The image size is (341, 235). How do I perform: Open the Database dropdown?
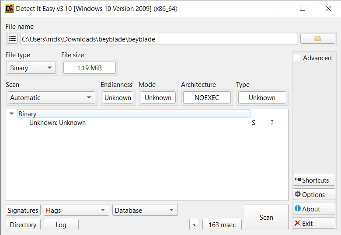point(145,210)
